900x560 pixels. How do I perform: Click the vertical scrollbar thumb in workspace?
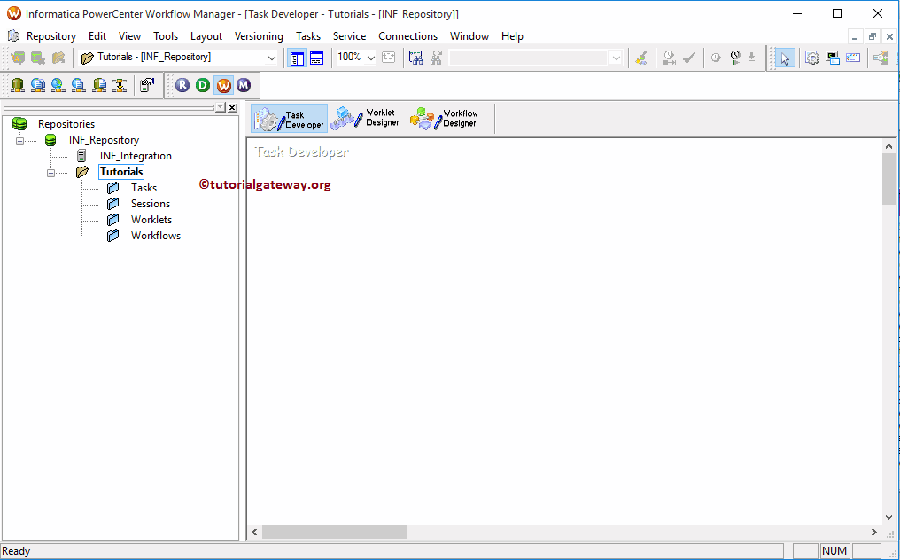pos(888,179)
